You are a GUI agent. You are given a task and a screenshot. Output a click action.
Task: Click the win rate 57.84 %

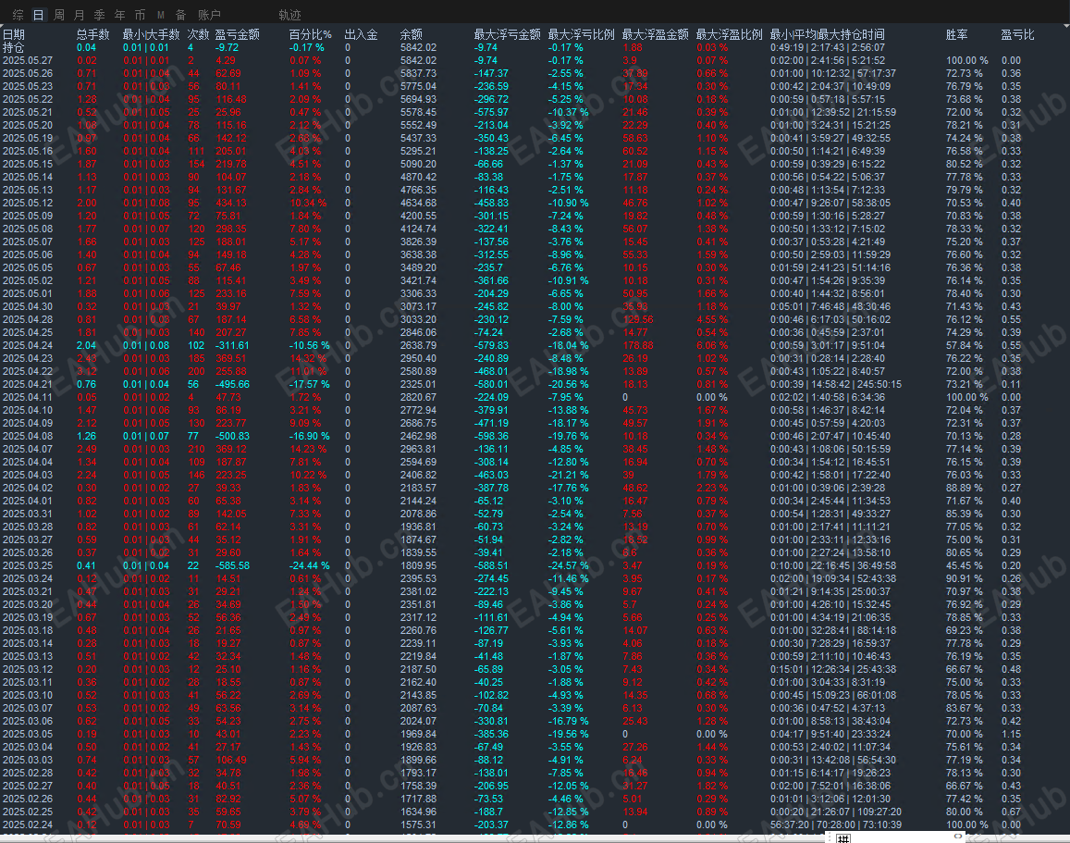tap(965, 345)
